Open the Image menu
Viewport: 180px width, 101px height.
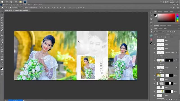click(x=11, y=5)
